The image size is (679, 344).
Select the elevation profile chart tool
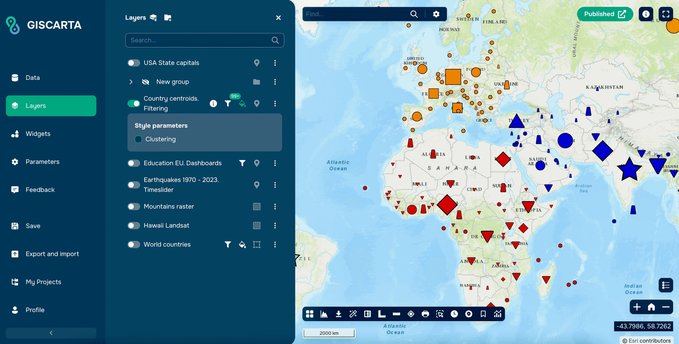coord(324,314)
